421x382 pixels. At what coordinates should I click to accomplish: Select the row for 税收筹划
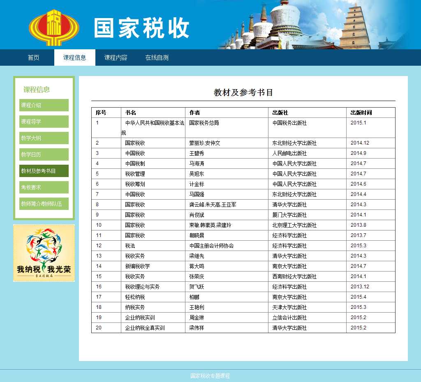coord(135,184)
